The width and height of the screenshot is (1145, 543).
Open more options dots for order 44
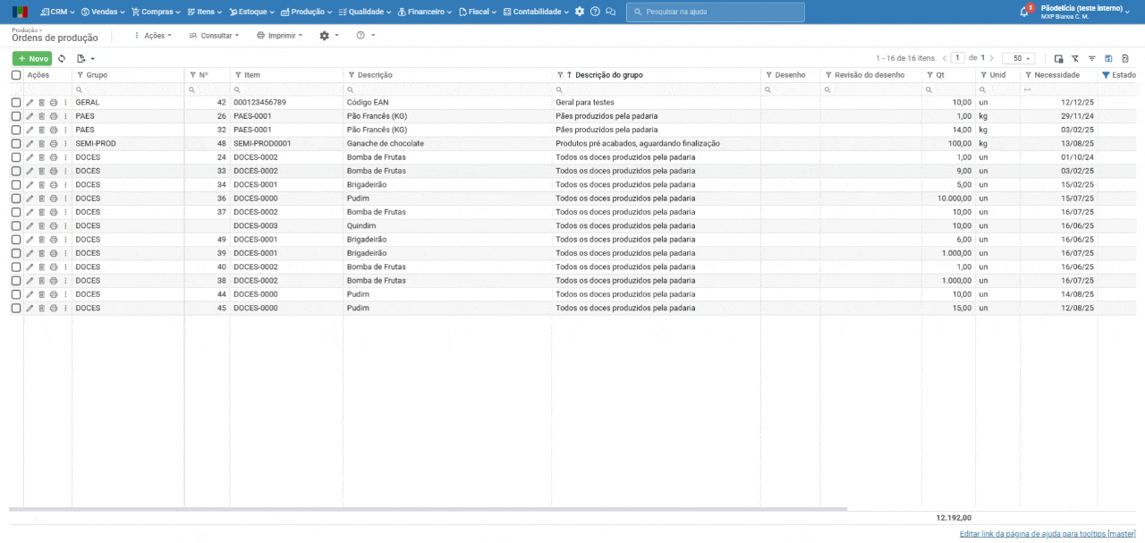pos(65,294)
